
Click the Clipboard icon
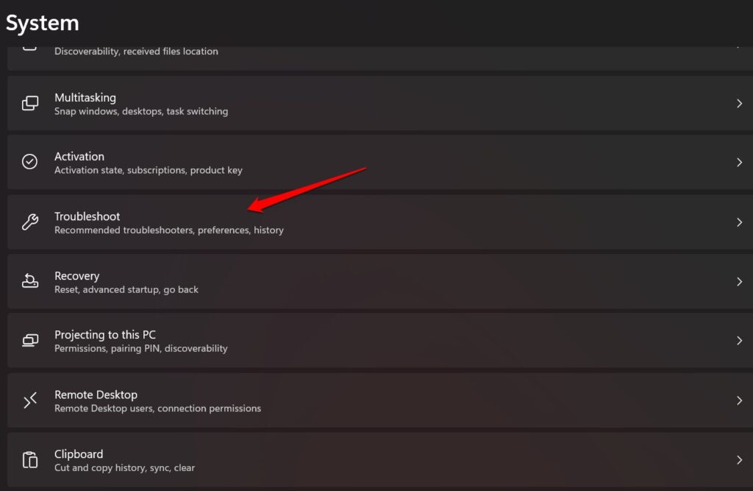[29, 459]
